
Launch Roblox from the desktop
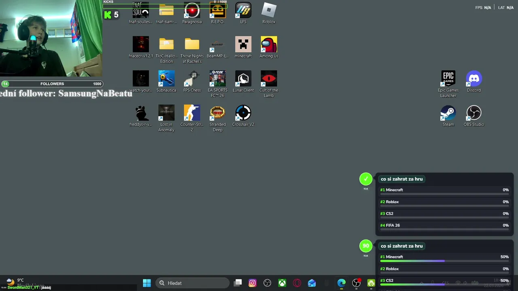[269, 13]
